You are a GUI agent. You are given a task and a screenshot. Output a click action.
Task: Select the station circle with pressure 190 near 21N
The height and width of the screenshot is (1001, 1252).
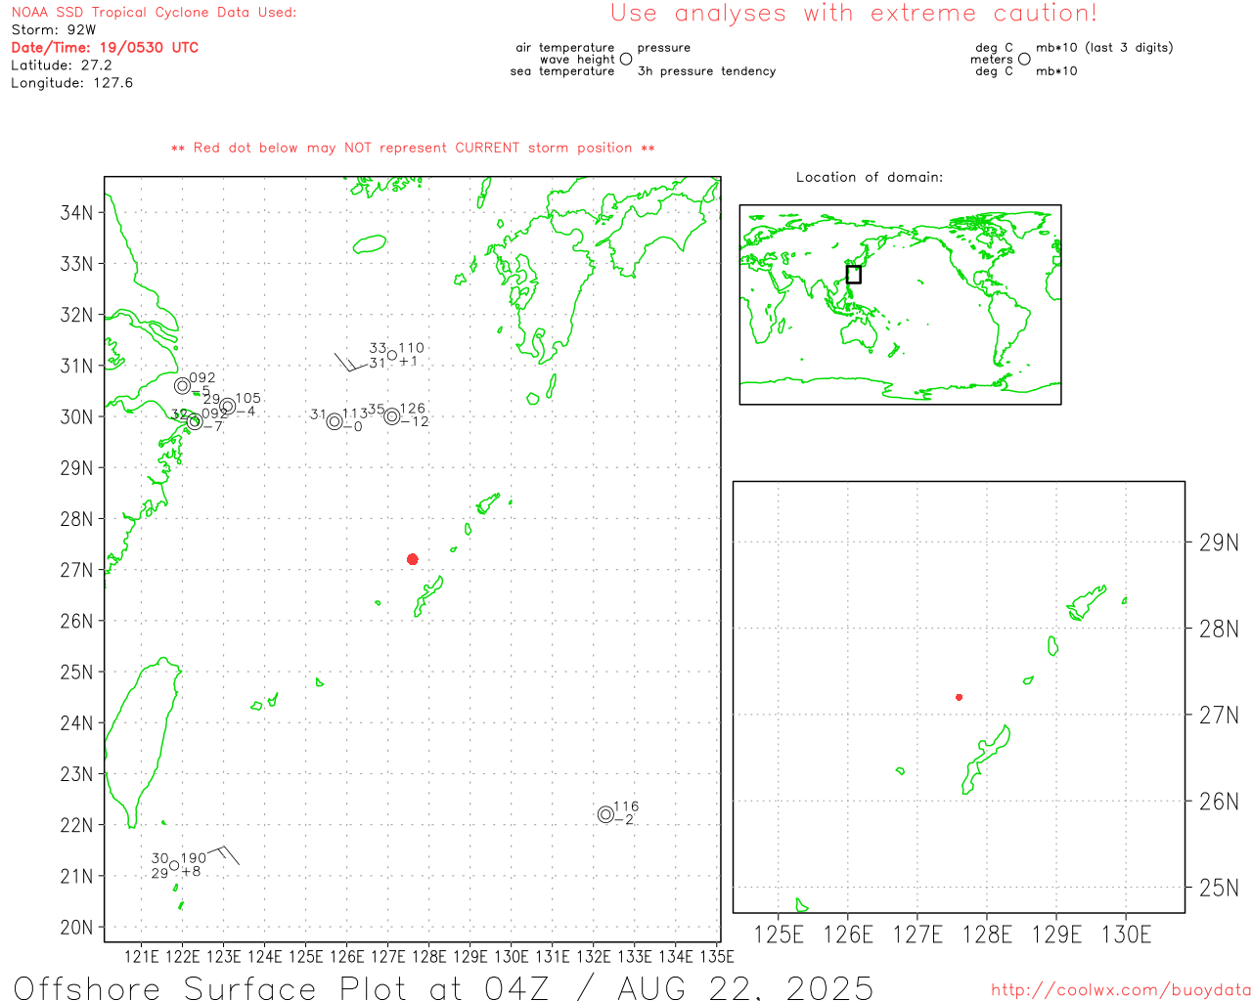174,865
